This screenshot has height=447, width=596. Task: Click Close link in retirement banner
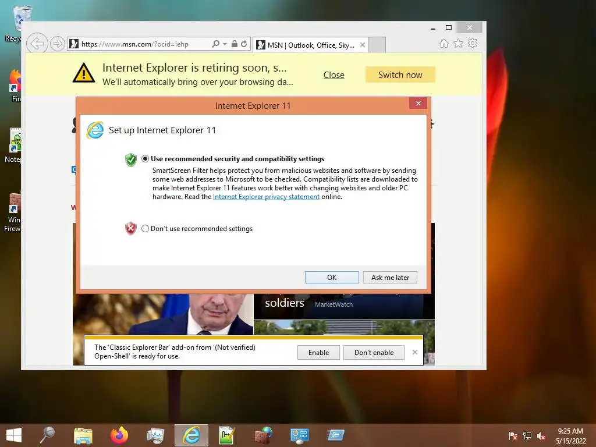click(x=334, y=75)
